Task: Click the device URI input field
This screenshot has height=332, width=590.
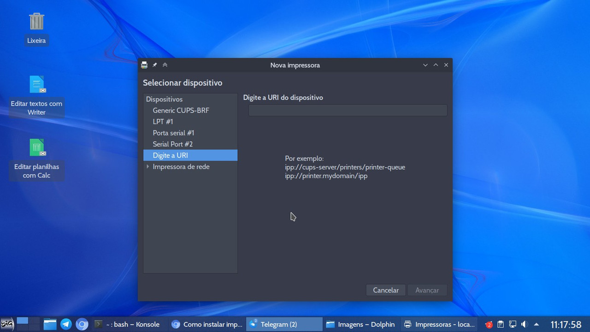Action: [348, 110]
